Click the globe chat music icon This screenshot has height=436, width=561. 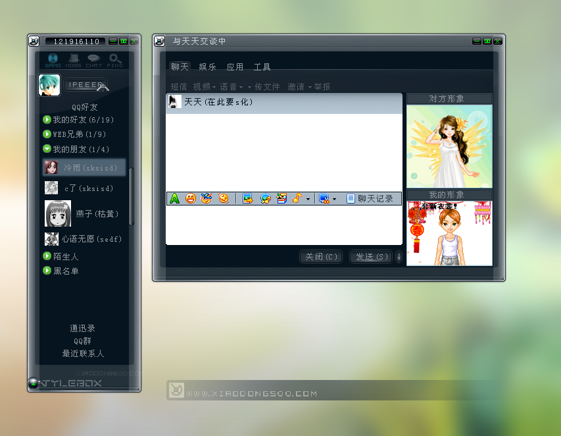click(265, 198)
